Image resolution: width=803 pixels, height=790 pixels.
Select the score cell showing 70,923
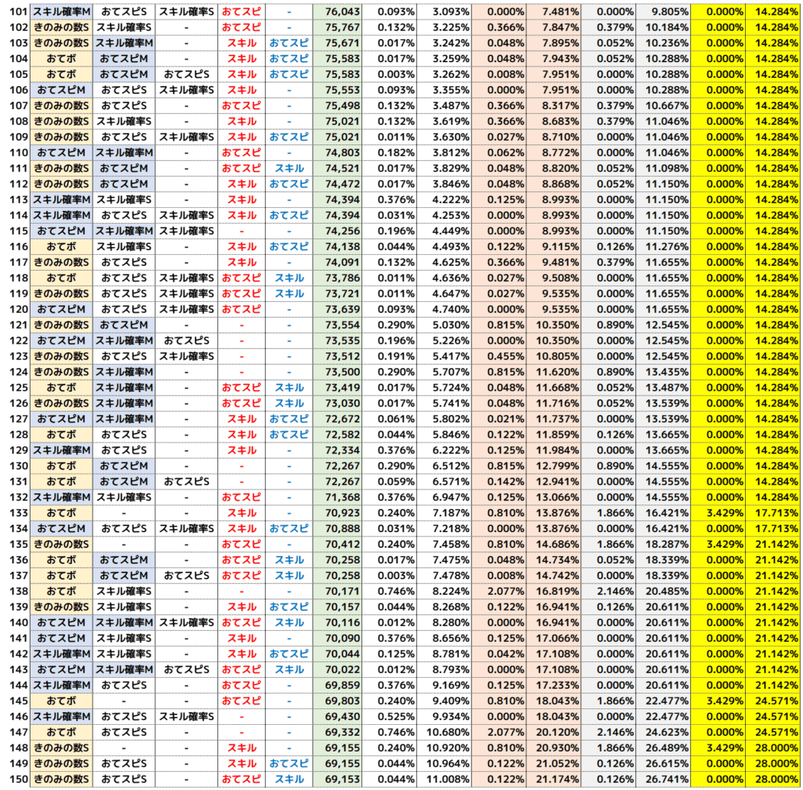340,513
